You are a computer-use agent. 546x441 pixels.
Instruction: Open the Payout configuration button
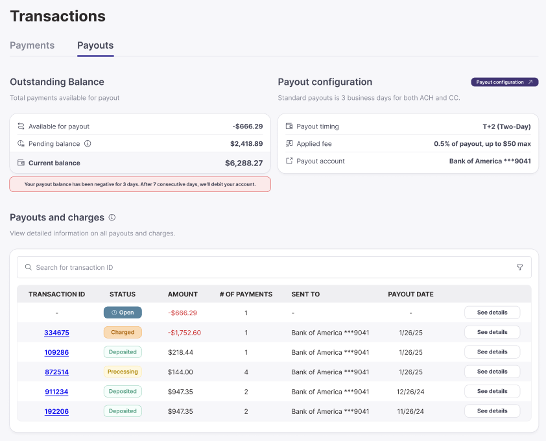504,82
